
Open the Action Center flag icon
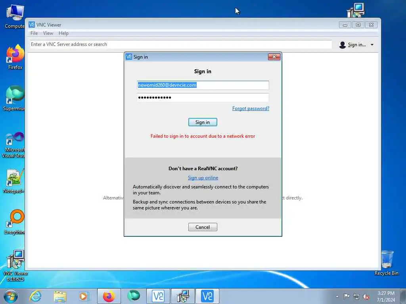[347, 296]
